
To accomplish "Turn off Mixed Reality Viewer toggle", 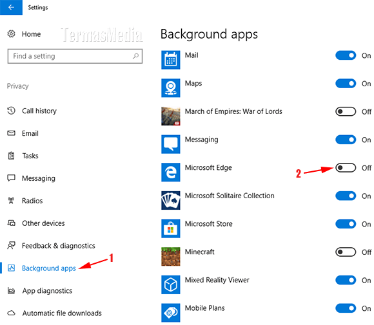I will [346, 280].
